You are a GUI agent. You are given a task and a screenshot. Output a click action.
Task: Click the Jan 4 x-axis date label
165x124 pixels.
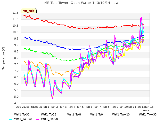click(x=72, y=107)
